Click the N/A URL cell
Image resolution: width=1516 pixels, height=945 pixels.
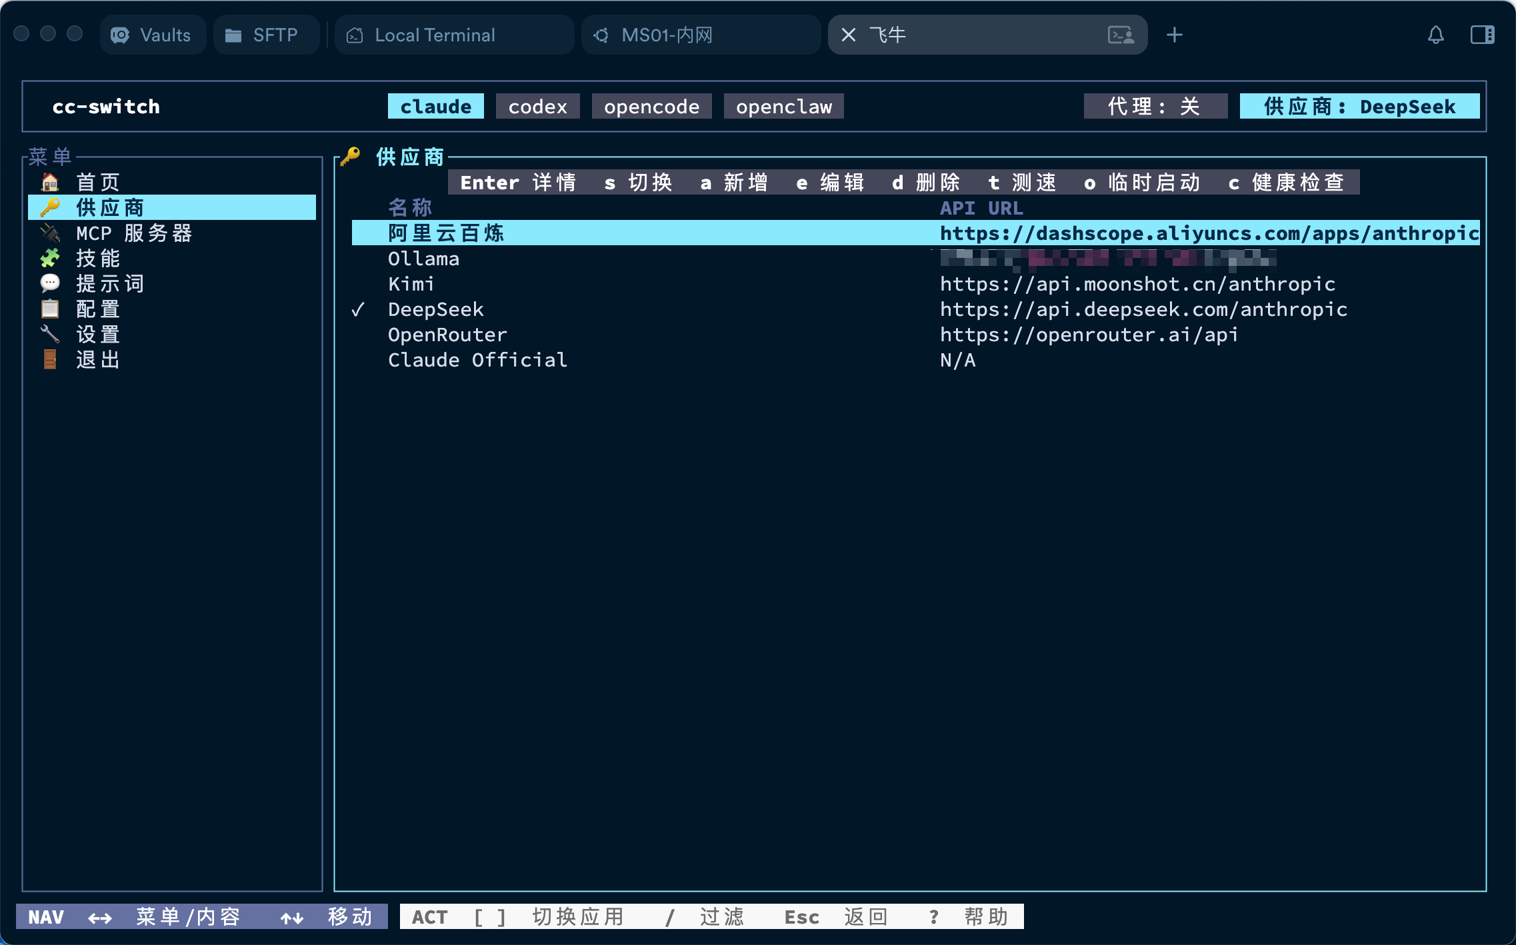click(x=957, y=360)
